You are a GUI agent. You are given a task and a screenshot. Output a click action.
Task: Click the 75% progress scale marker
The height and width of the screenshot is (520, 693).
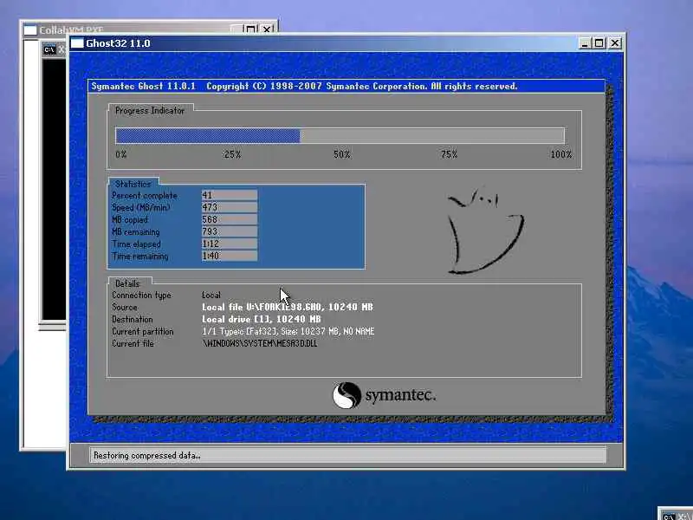449,154
